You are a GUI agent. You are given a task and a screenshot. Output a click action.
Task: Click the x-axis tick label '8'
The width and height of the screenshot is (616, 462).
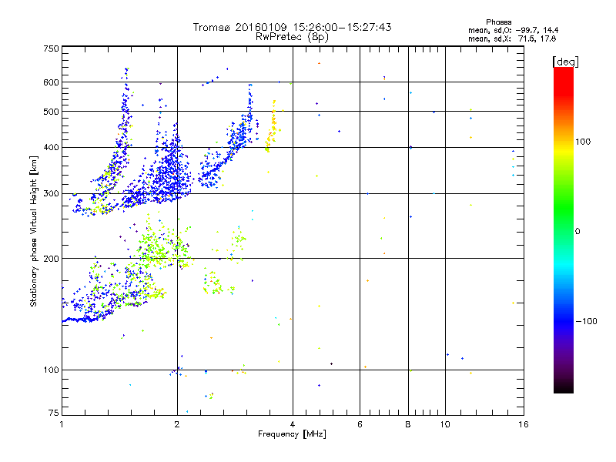(408, 424)
